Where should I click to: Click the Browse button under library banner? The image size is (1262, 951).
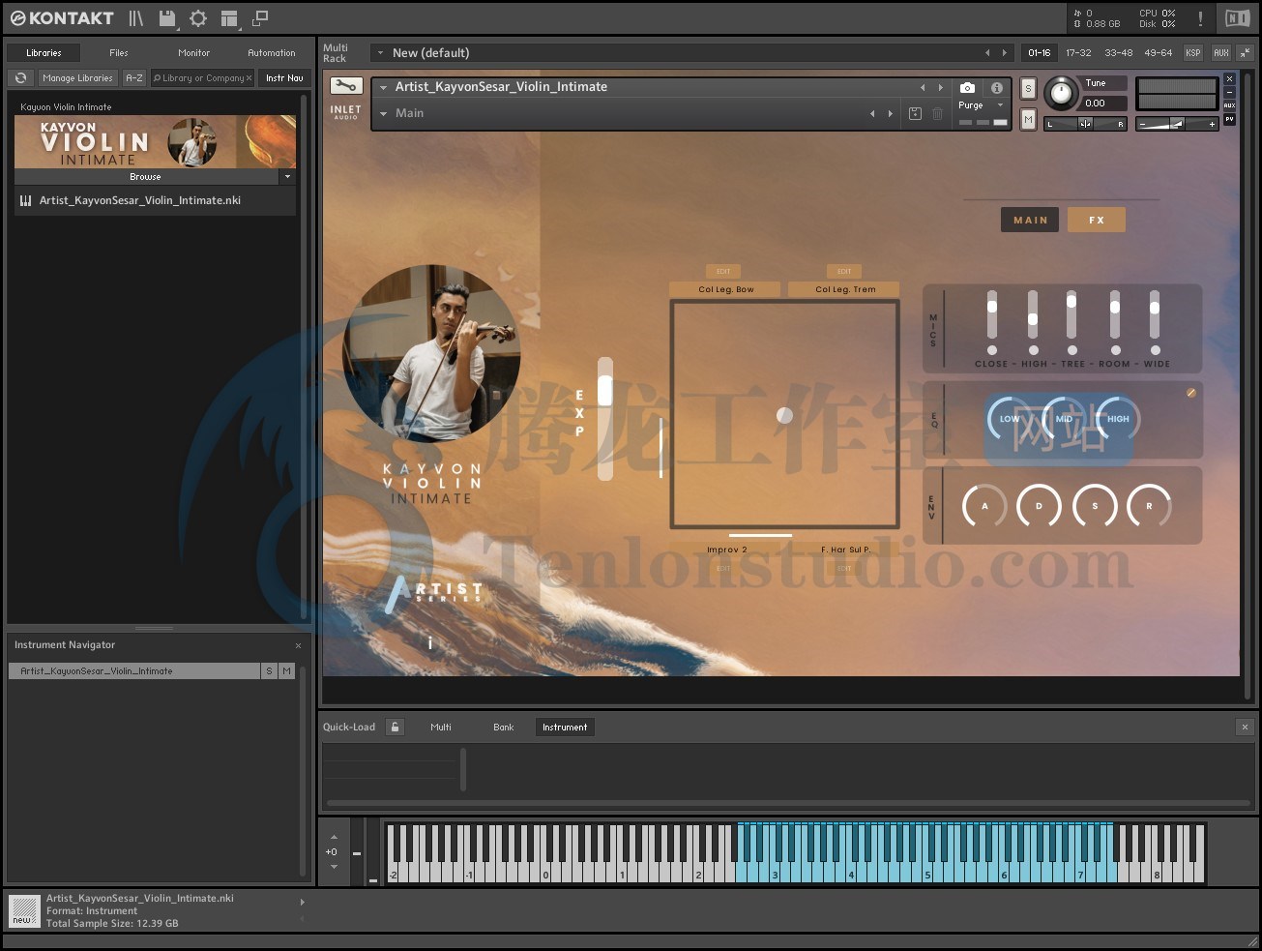pyautogui.click(x=145, y=177)
